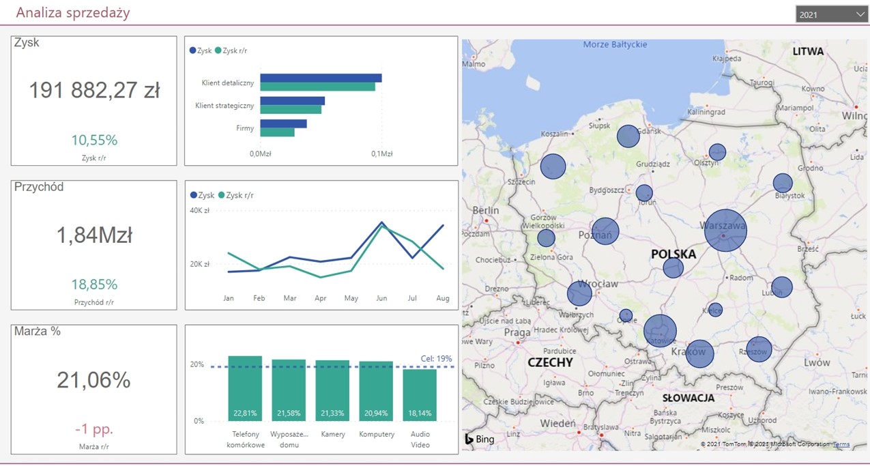This screenshot has width=870, height=466.
Task: Select the Warszawa bubble on the map
Action: tap(725, 231)
